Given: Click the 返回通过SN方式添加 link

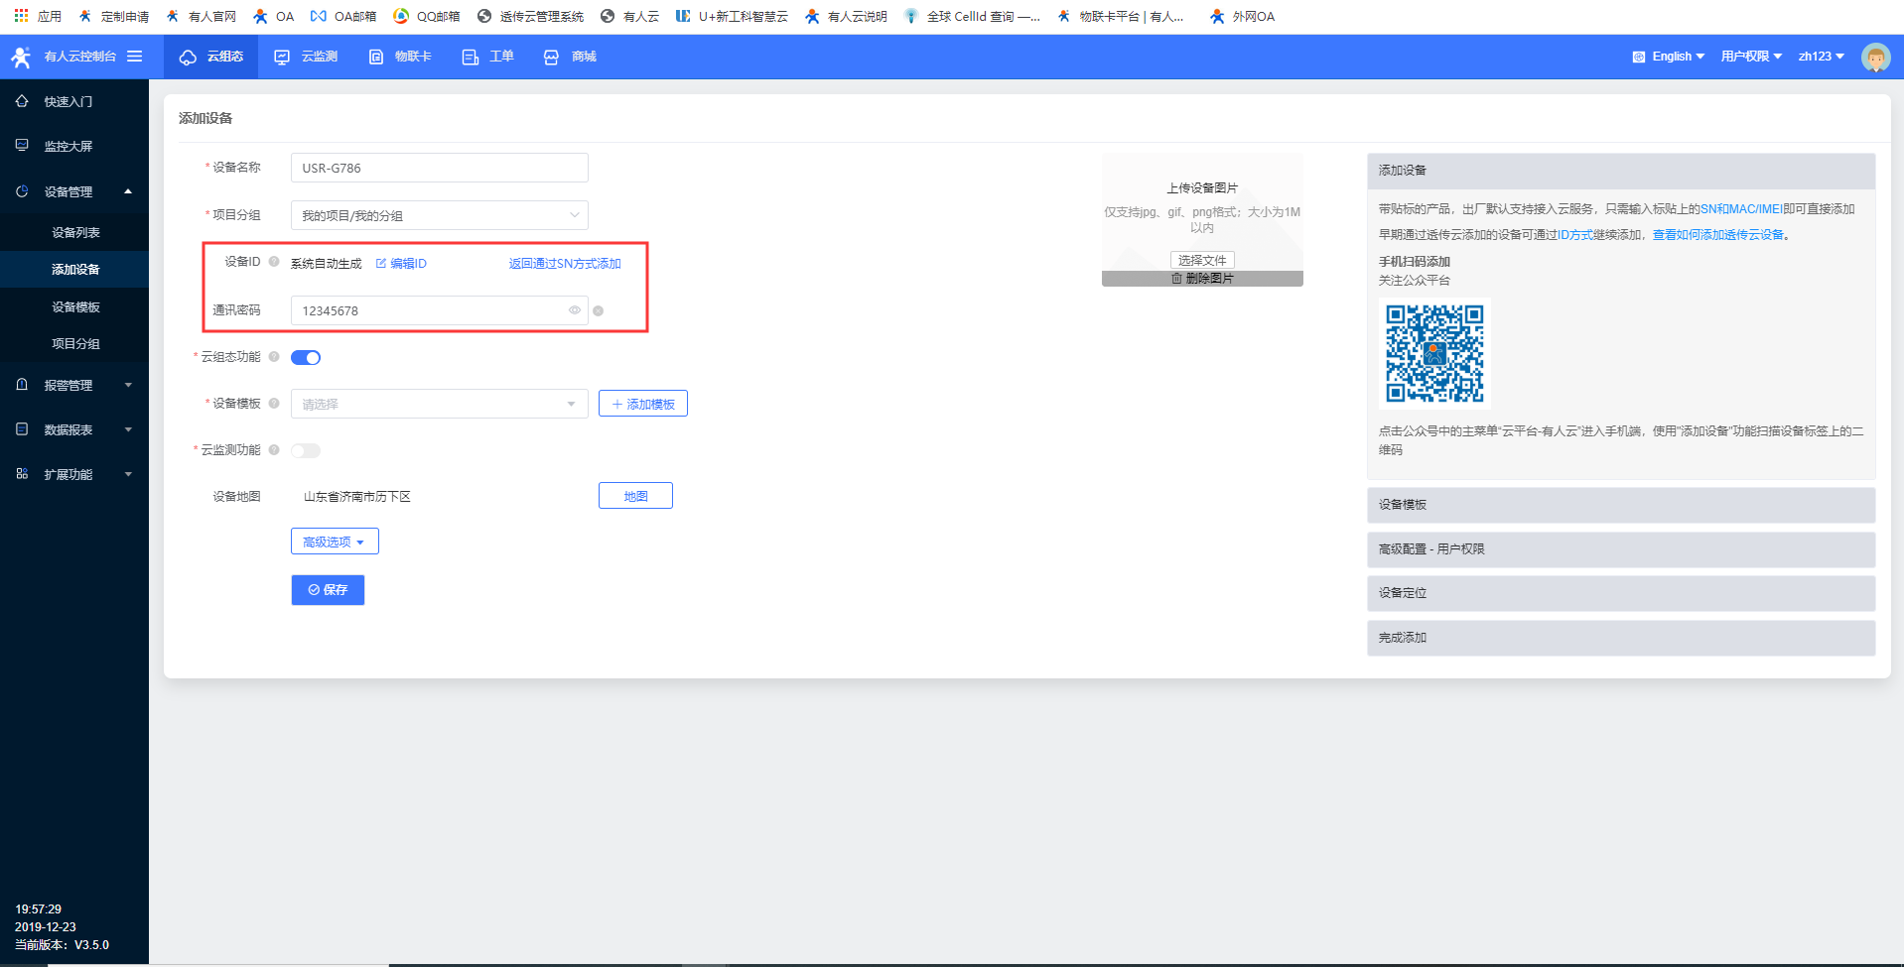Looking at the screenshot, I should tap(564, 264).
